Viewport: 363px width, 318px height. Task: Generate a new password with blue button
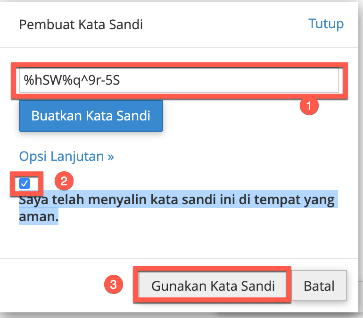coord(91,116)
